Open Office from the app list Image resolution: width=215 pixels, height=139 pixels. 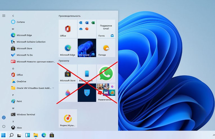33,75
